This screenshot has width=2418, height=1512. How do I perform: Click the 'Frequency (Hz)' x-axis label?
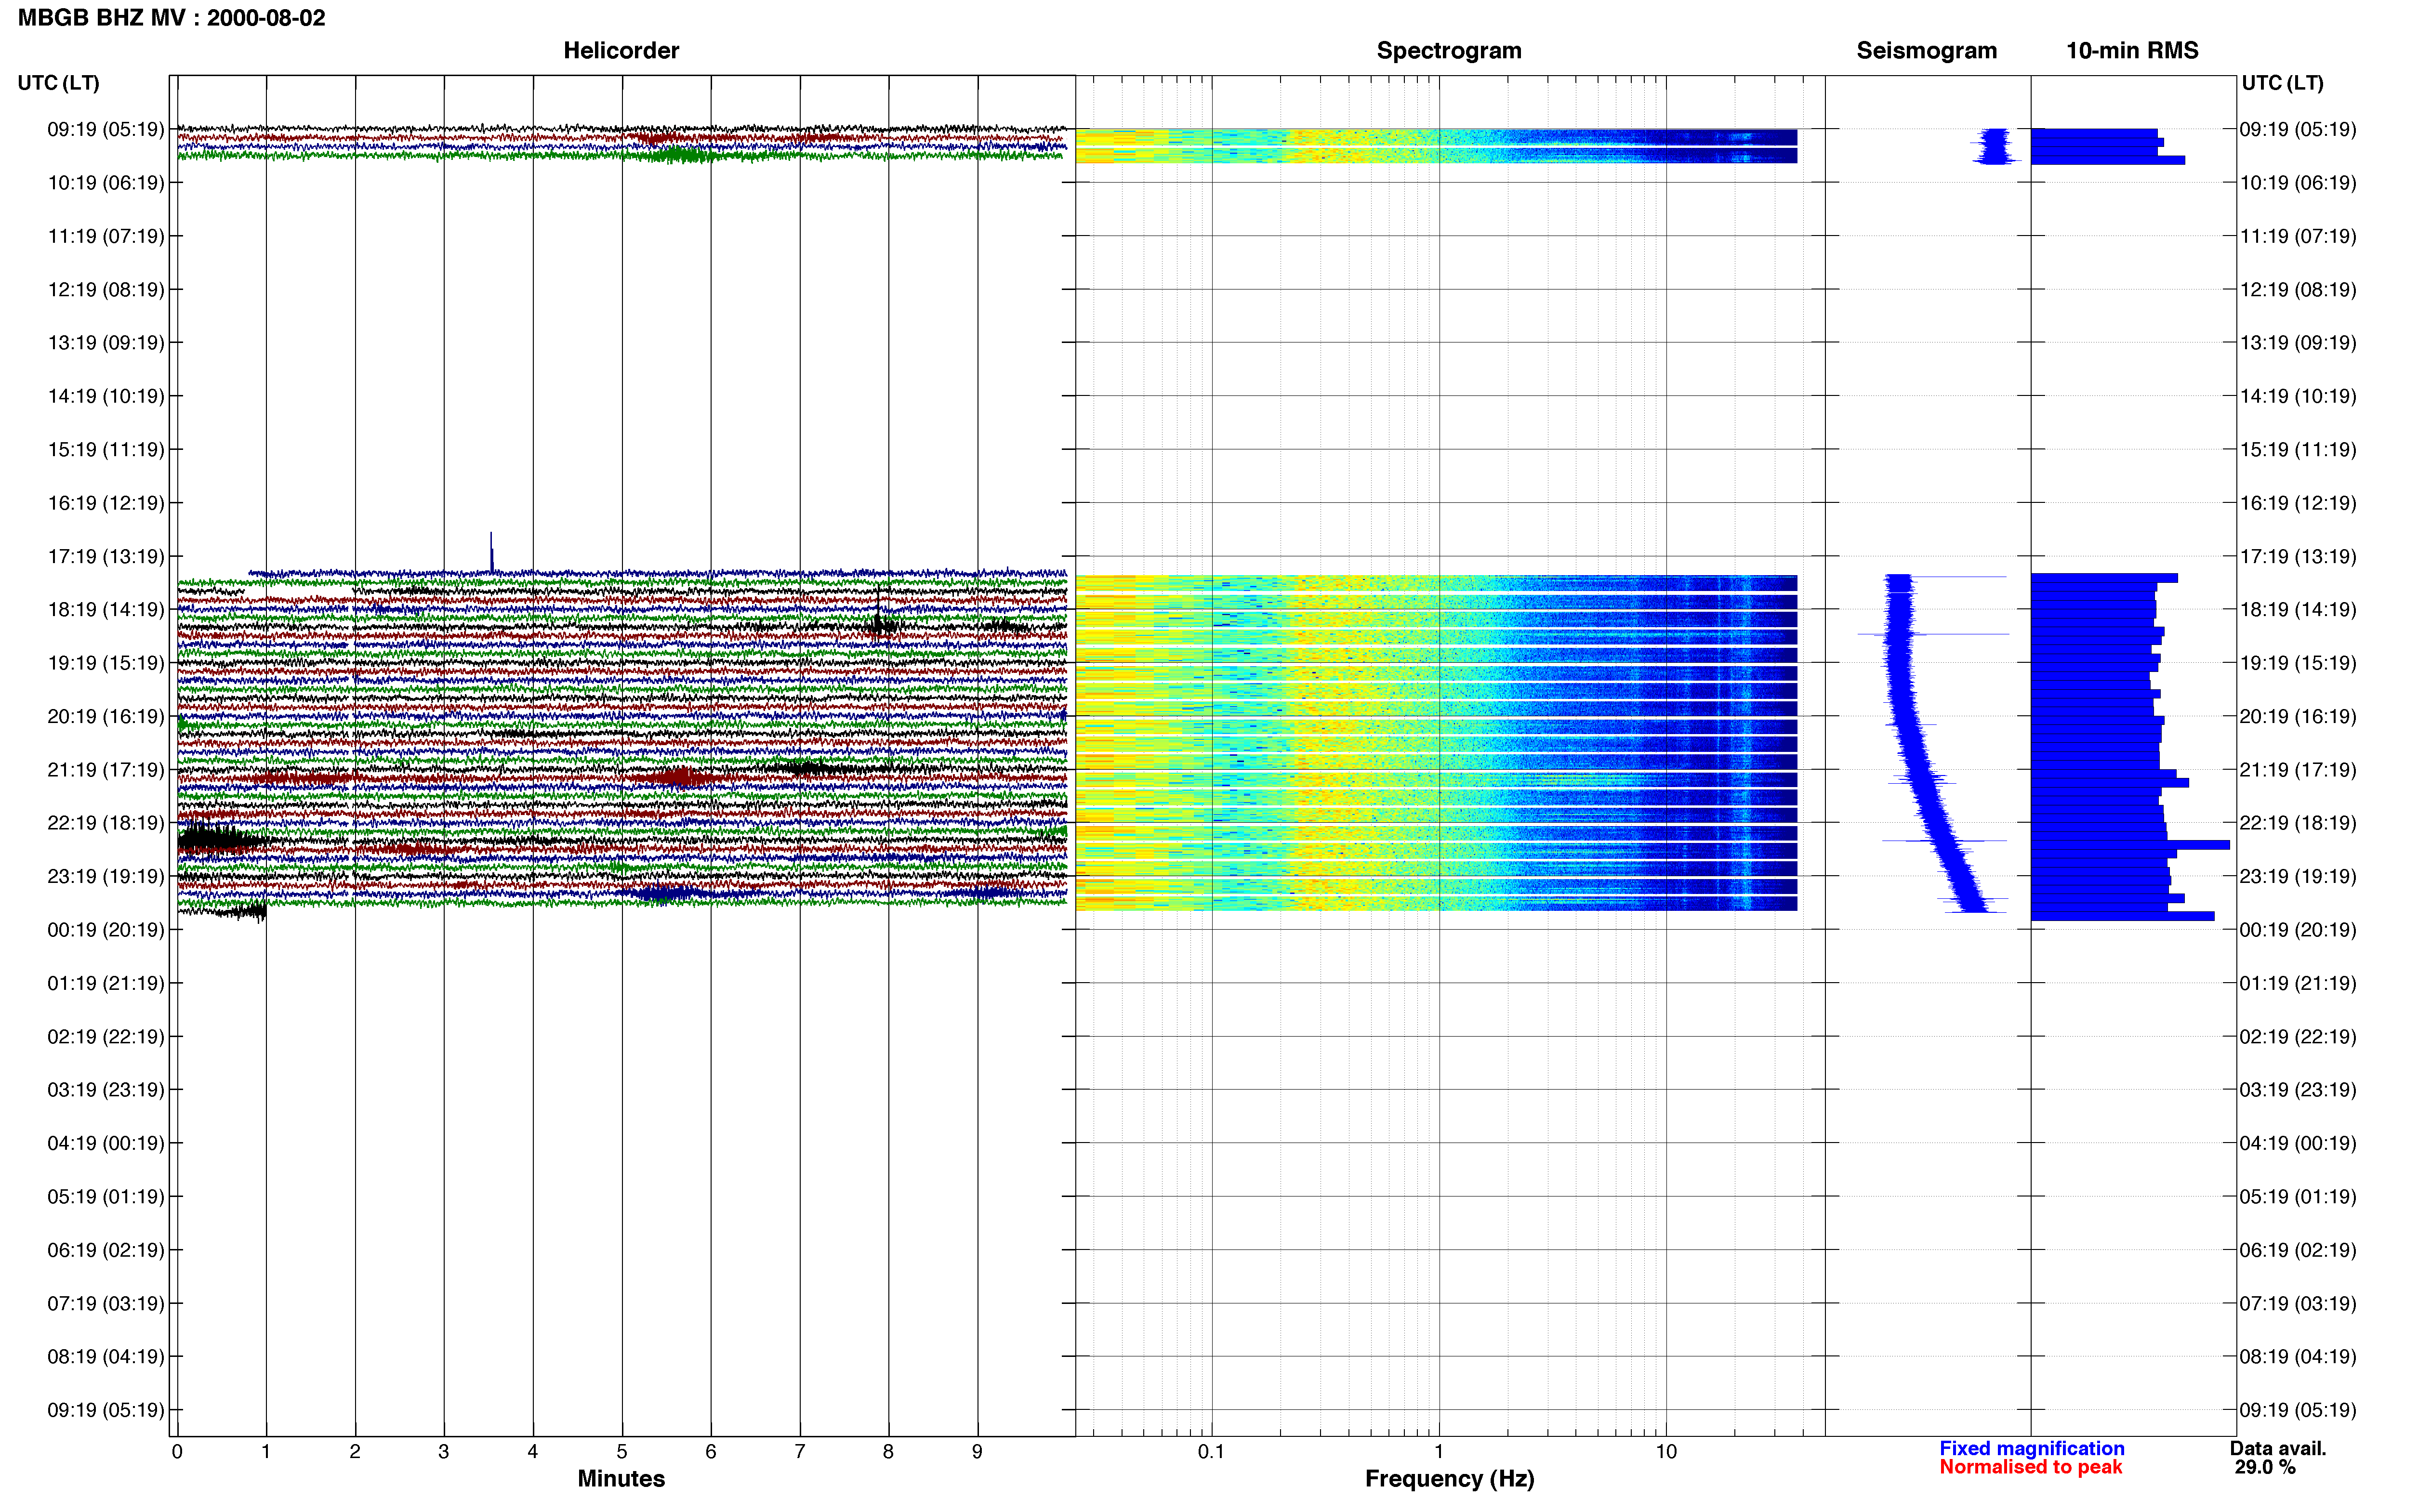click(x=1449, y=1479)
